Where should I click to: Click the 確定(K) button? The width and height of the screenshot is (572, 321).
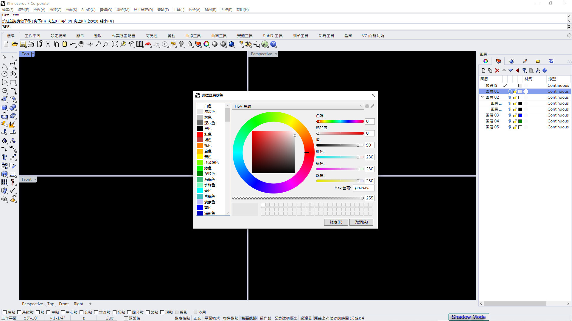(x=336, y=222)
